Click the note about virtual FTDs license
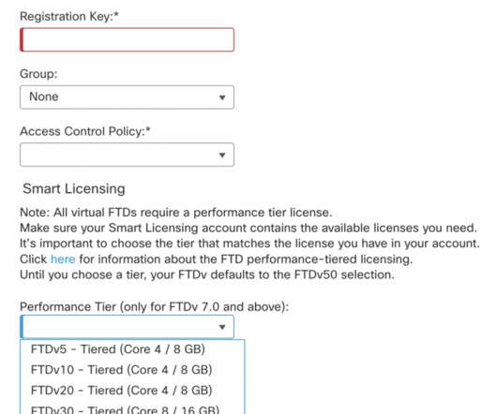 tap(176, 213)
